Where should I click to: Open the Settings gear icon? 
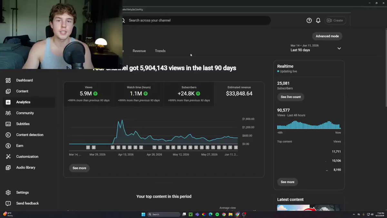click(x=8, y=192)
